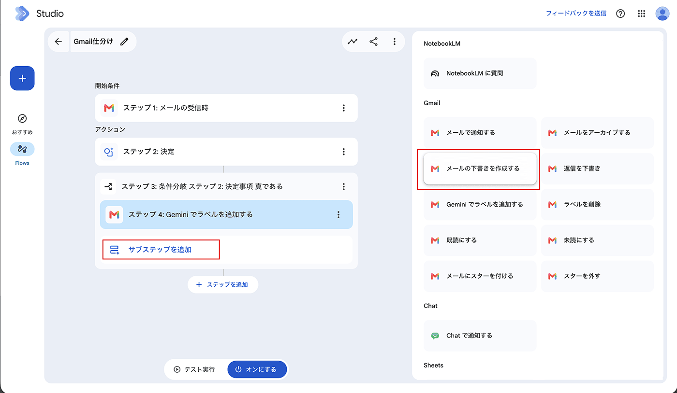Open the three-dot menu for ステップ 1
Image resolution: width=677 pixels, height=393 pixels.
344,108
